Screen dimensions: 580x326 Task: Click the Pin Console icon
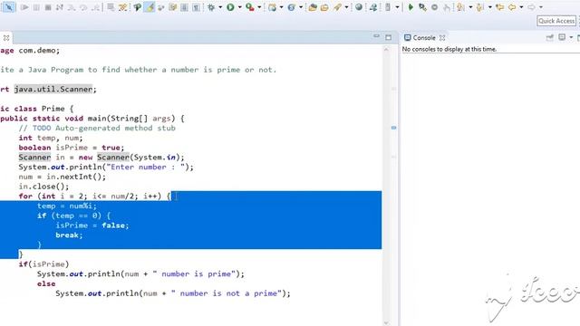(x=550, y=37)
